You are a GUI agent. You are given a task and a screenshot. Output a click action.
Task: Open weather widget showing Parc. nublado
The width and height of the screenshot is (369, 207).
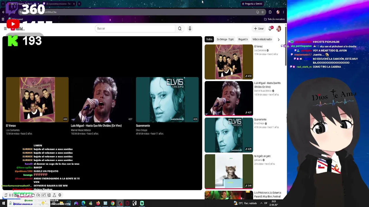(245, 203)
